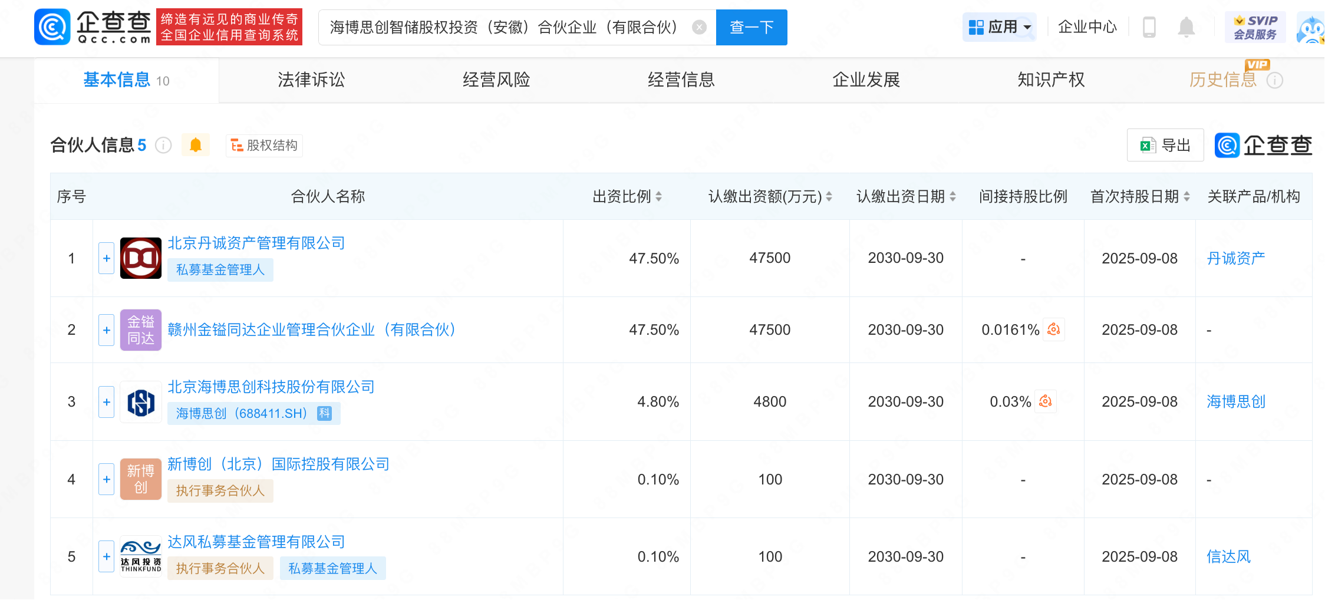Viewport: 1325px width, 600px height.
Task: Click the 间接持股比例 column header
Action: tap(1023, 196)
